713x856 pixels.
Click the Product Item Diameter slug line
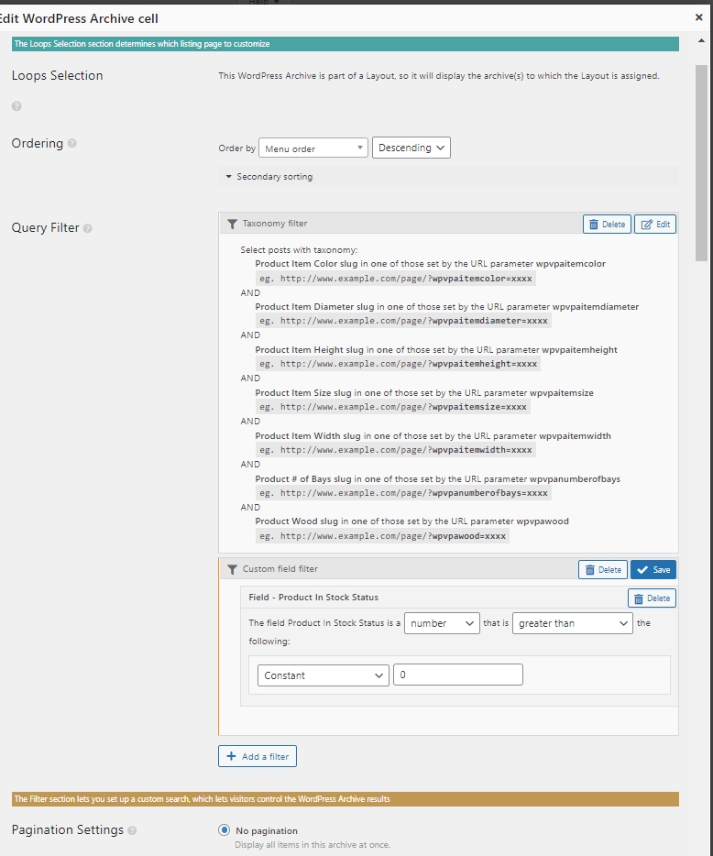[446, 307]
